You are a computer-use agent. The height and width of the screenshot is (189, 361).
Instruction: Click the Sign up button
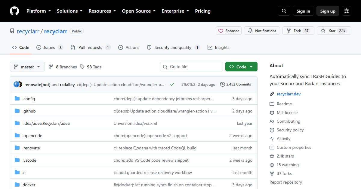pyautogui.click(x=328, y=11)
